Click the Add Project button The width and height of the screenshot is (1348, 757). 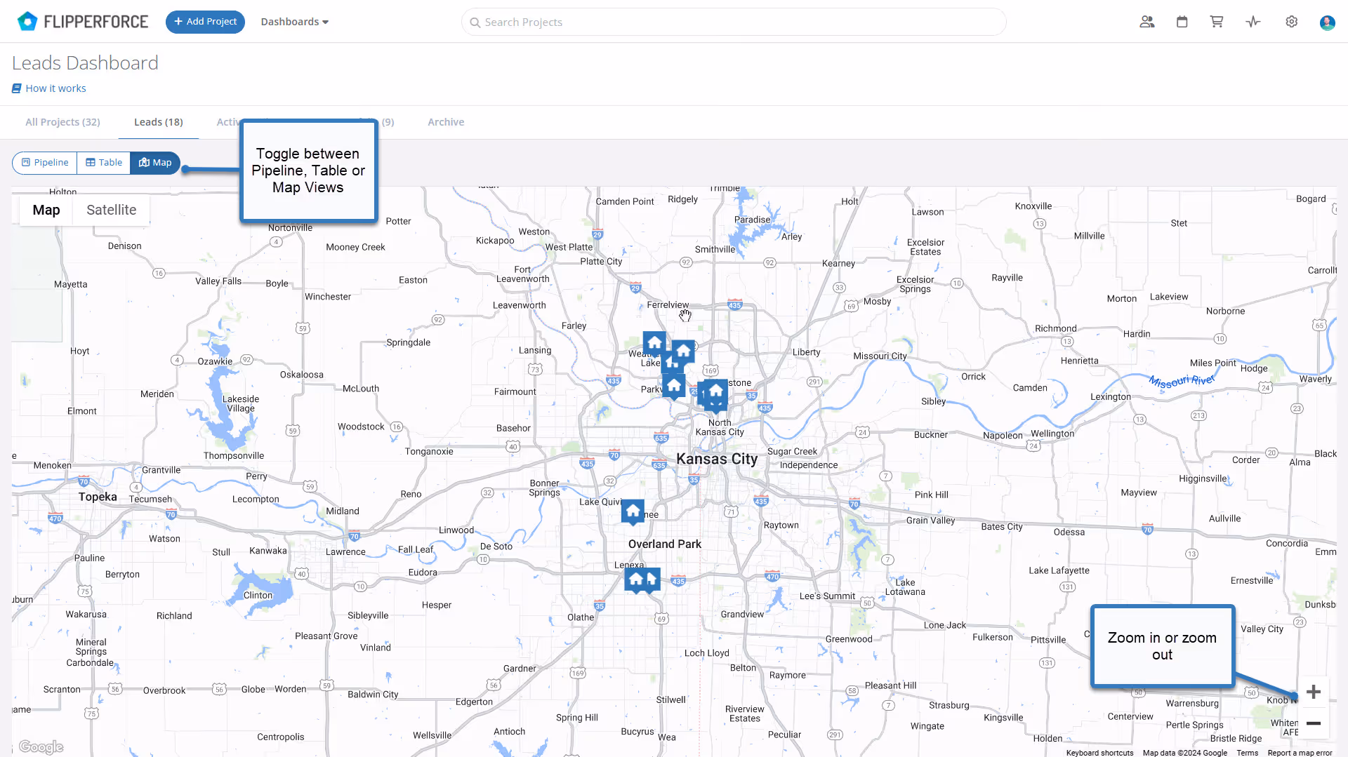tap(205, 22)
